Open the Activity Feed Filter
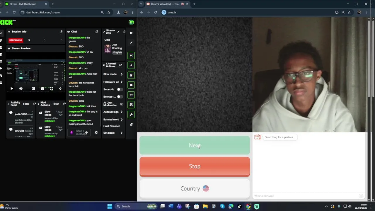This screenshot has width=375, height=211. point(26,104)
